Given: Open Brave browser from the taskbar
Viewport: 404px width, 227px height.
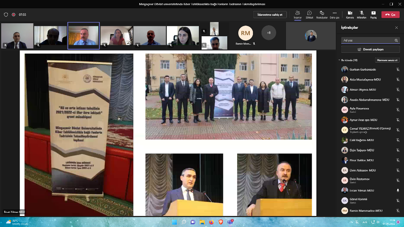Looking at the screenshot, I should click(x=221, y=222).
